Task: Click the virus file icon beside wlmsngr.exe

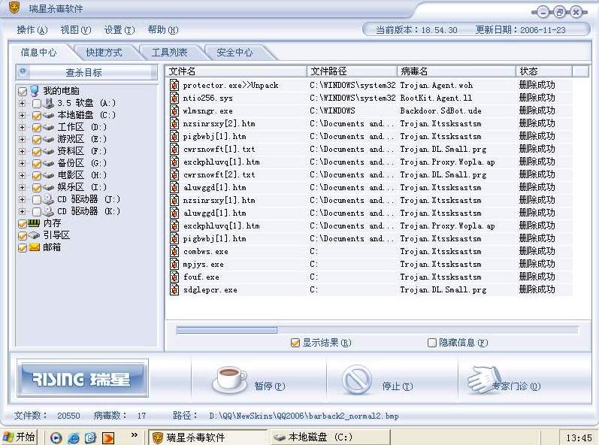Action: tap(174, 110)
